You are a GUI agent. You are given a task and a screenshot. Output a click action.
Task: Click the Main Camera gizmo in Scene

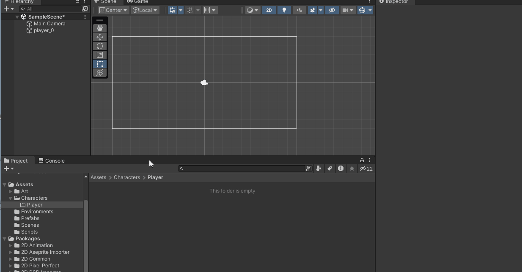pyautogui.click(x=204, y=83)
